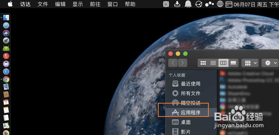
Task: Open Reminders list icon in Dock
Action: tap(6, 118)
